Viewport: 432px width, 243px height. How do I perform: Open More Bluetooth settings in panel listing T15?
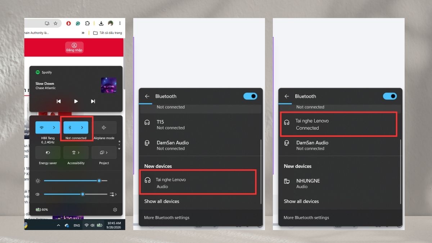click(x=167, y=217)
